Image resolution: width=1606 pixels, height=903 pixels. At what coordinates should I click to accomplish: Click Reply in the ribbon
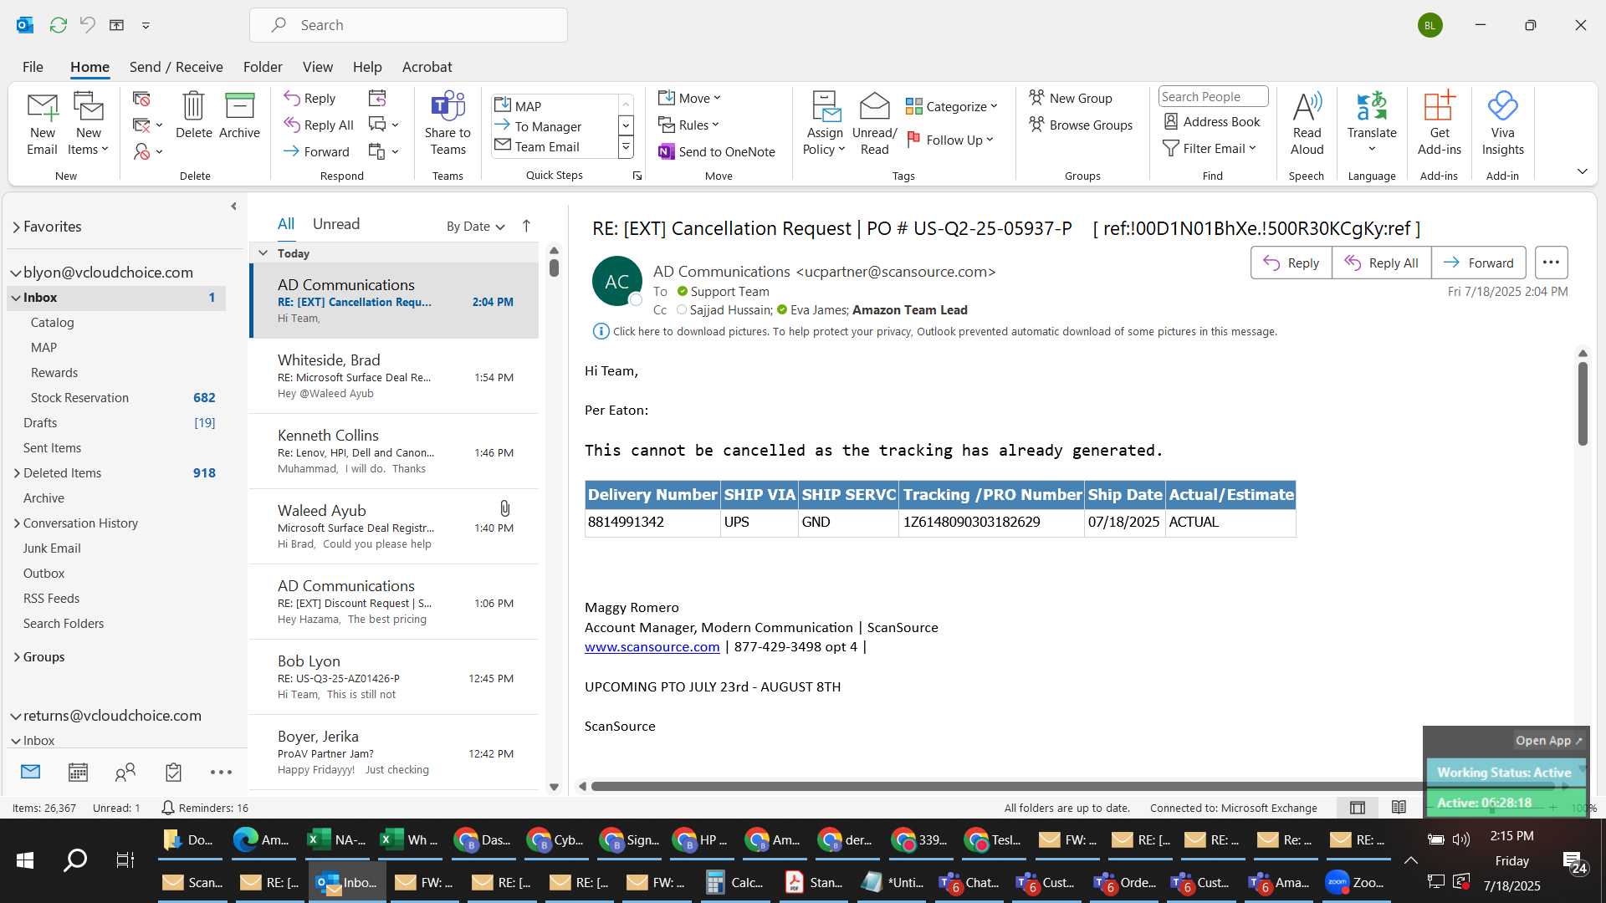[309, 98]
